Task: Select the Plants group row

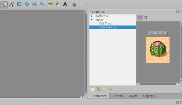Action: (x=113, y=20)
